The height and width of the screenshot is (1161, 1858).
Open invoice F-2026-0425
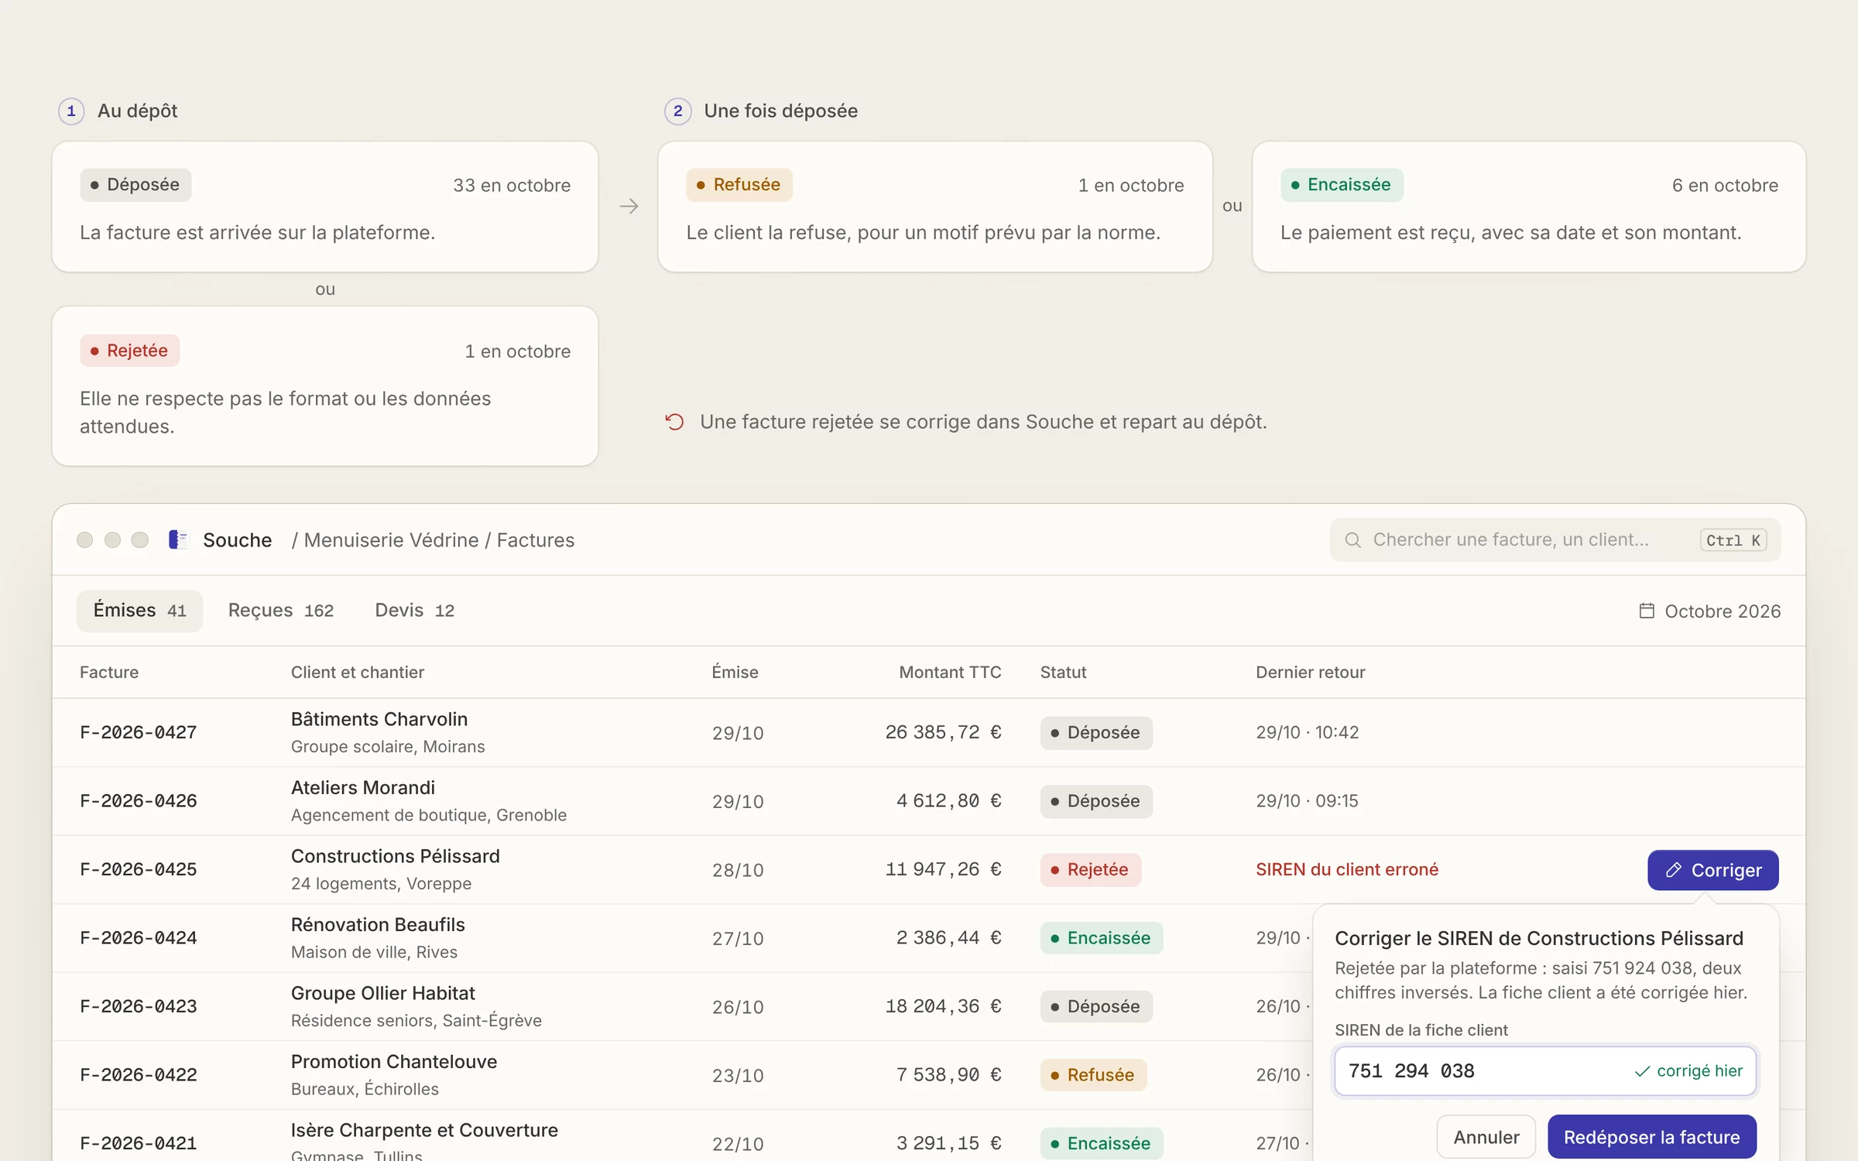pos(139,869)
